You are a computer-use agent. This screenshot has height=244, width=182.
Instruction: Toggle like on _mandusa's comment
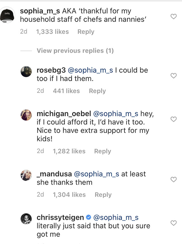[x=173, y=179]
